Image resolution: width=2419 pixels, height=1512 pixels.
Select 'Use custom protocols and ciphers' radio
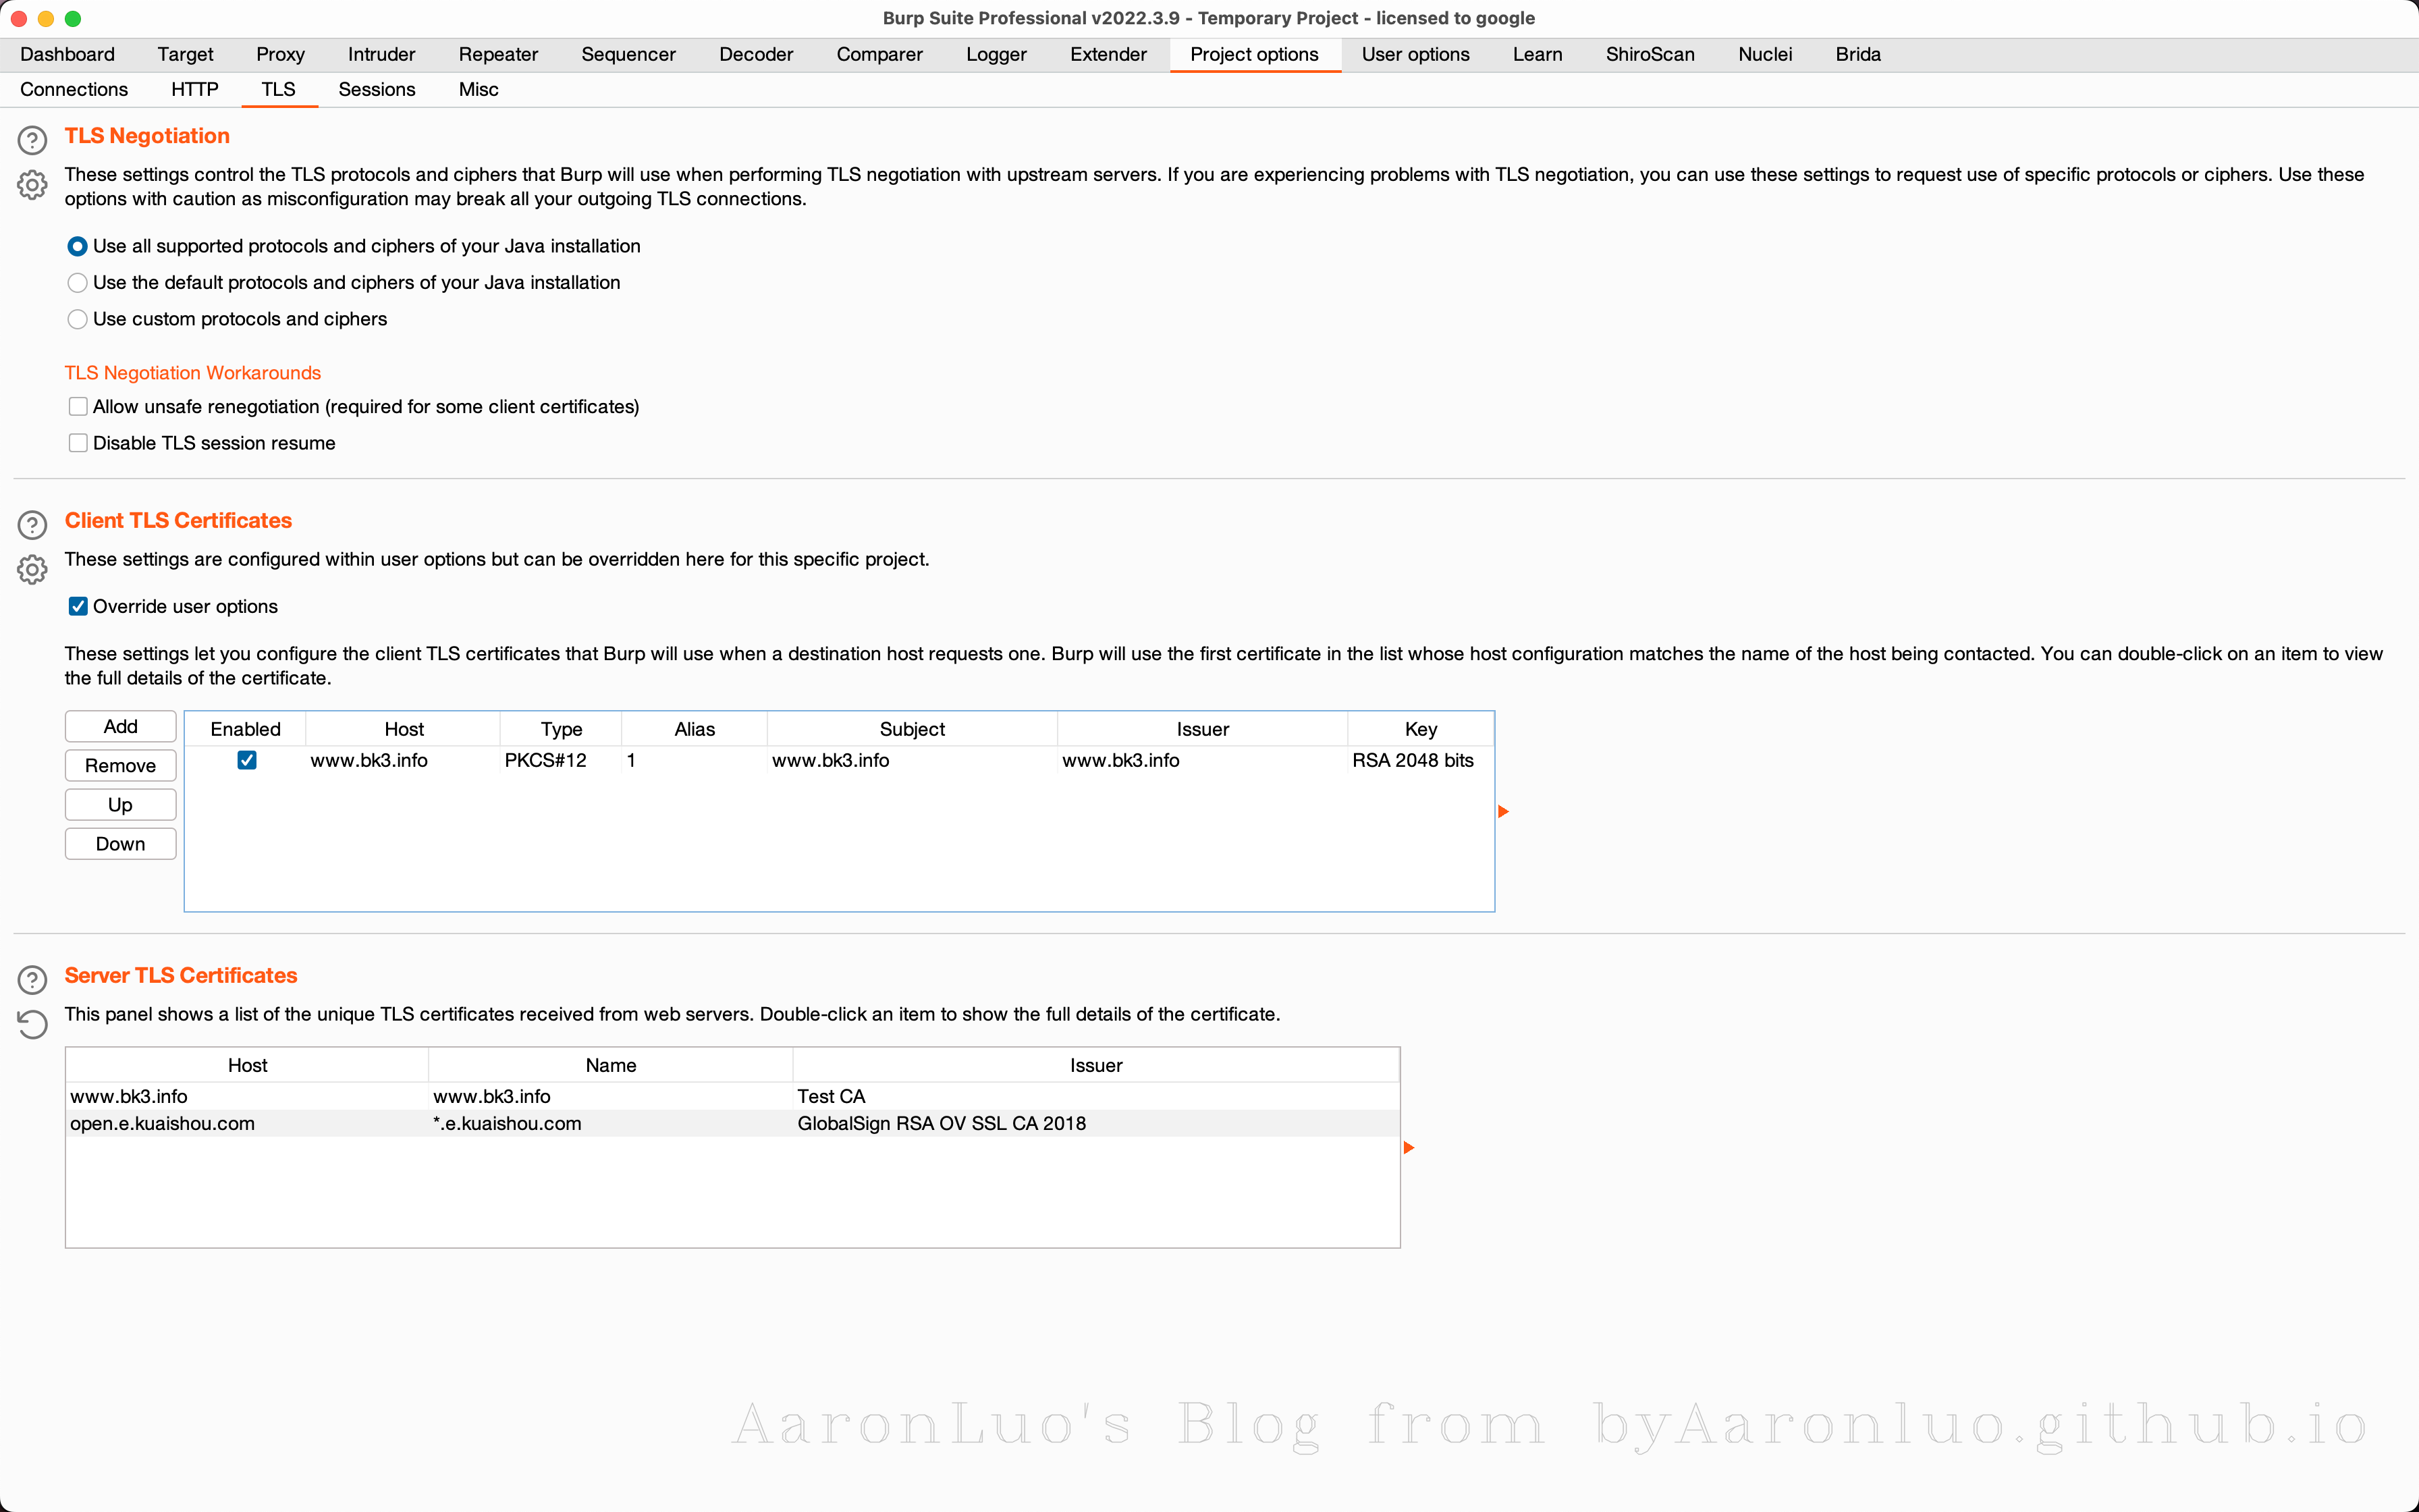point(77,319)
